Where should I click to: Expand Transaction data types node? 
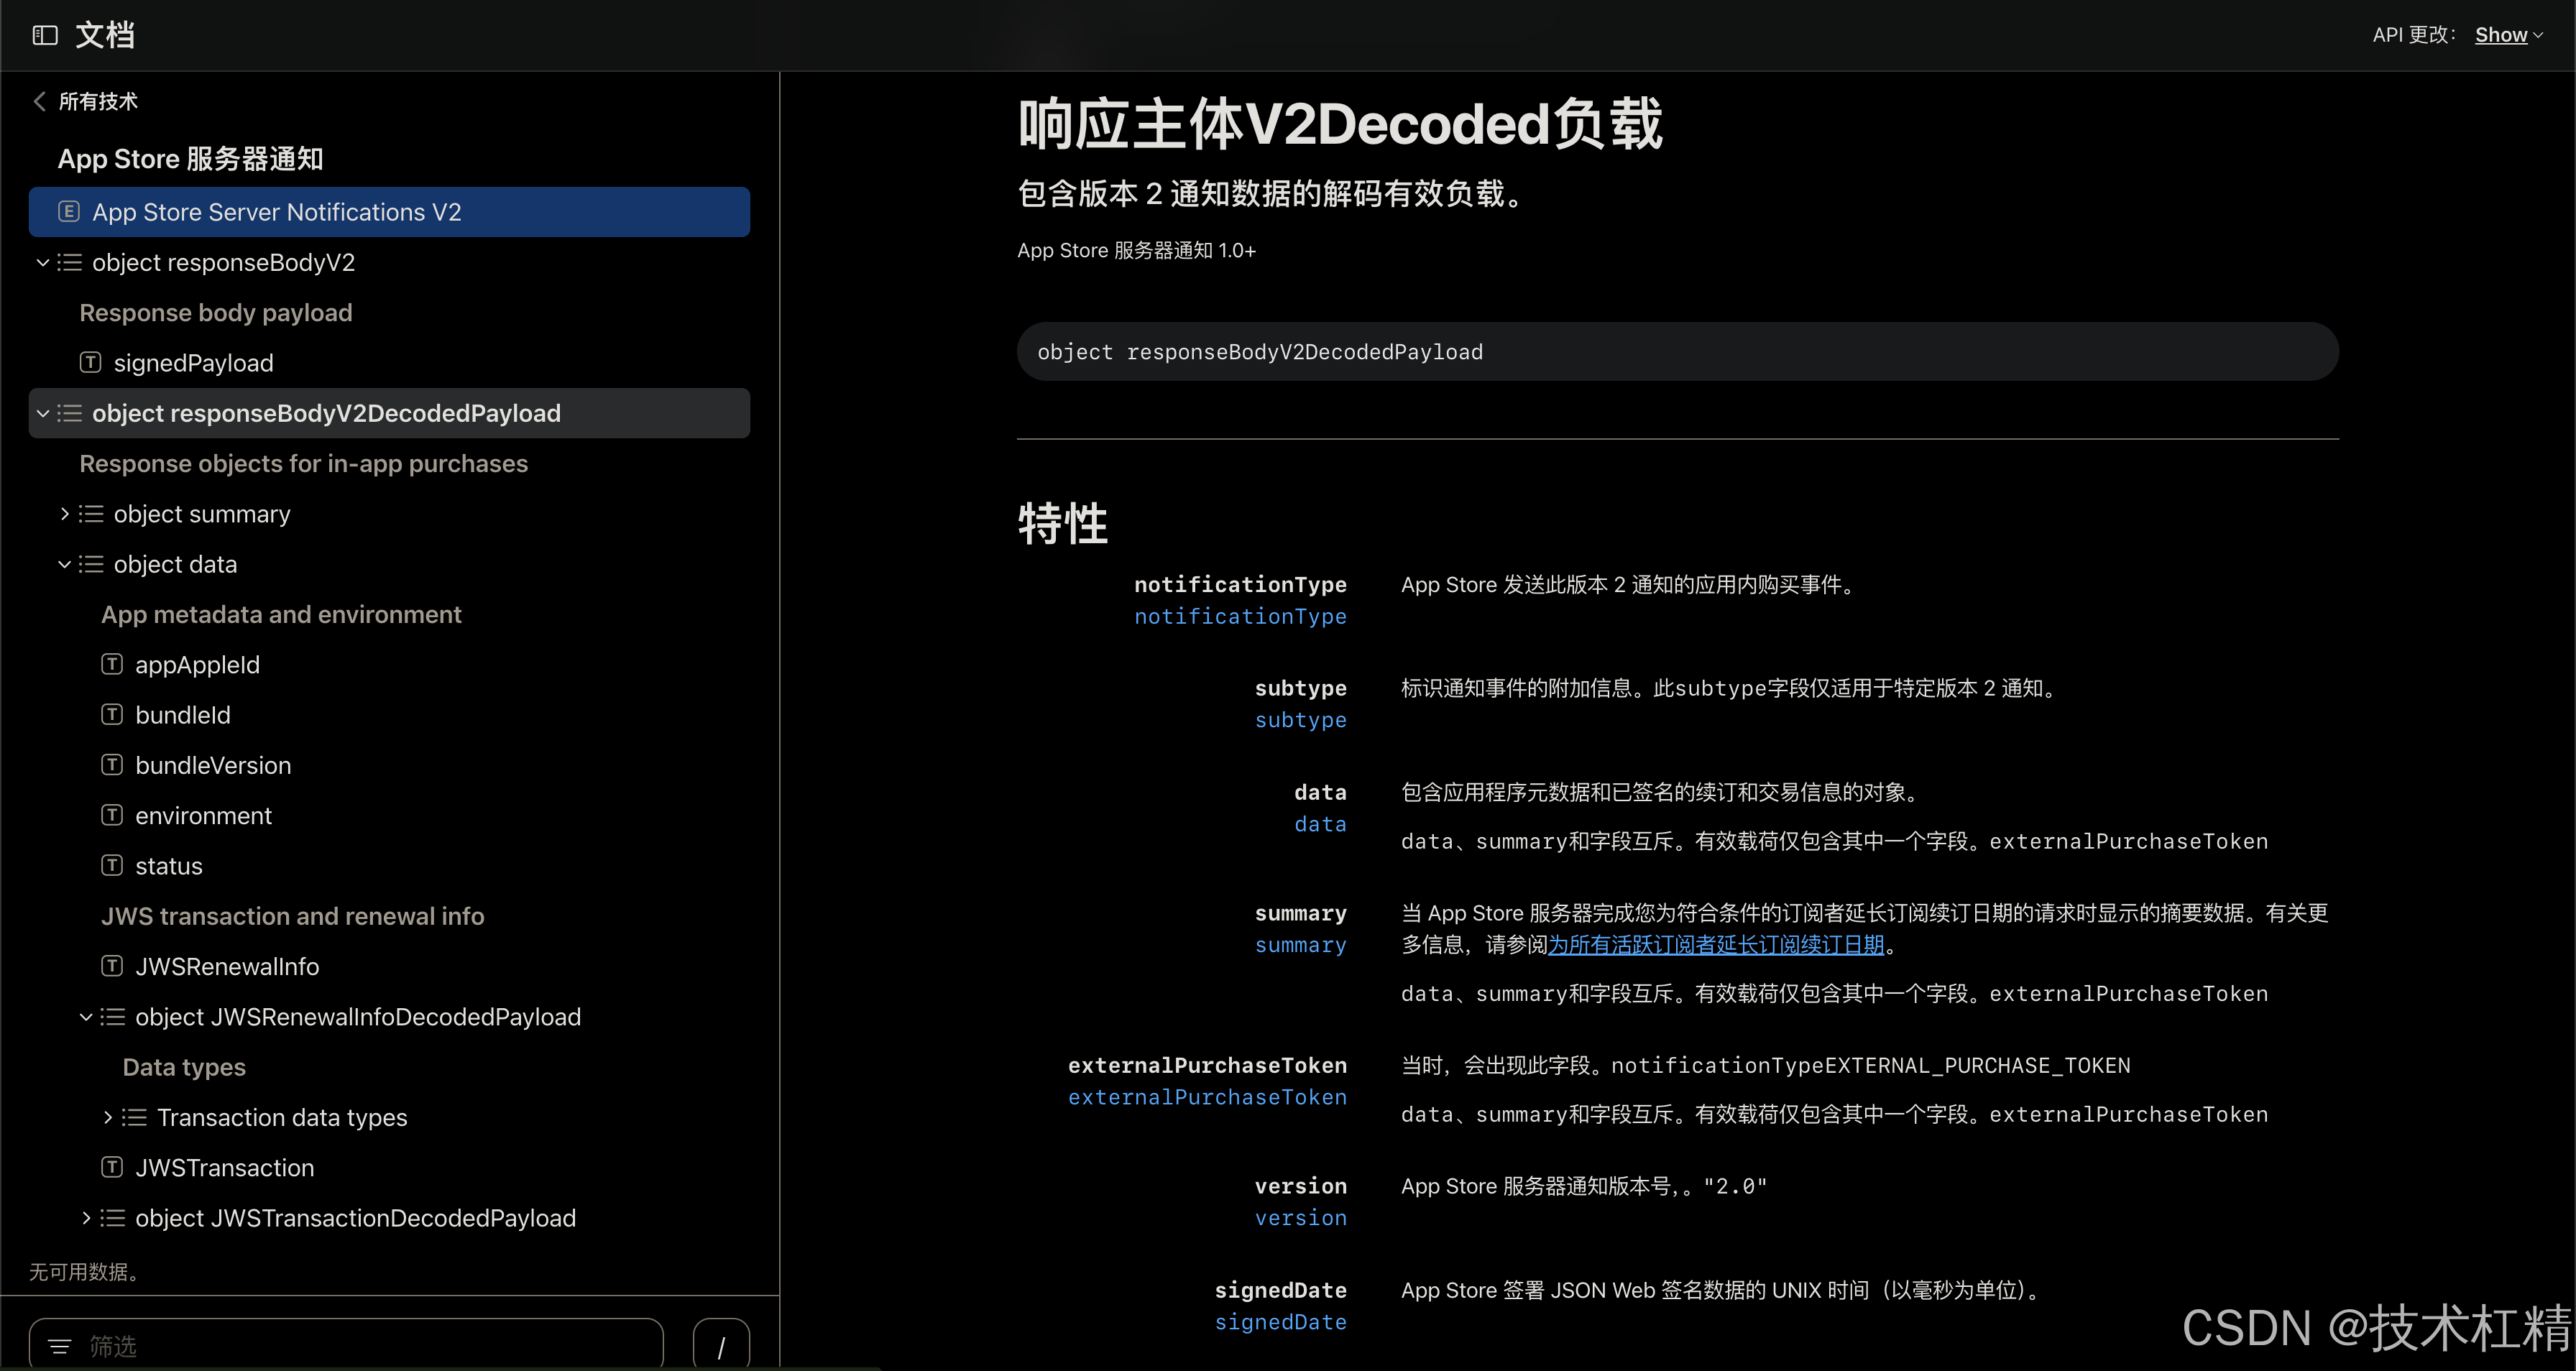pos(108,1117)
